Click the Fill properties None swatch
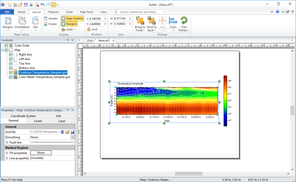296x182 pixels. tap(41, 153)
